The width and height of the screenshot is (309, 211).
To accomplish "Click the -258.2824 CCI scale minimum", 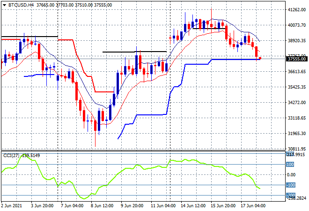I will tap(297, 198).
